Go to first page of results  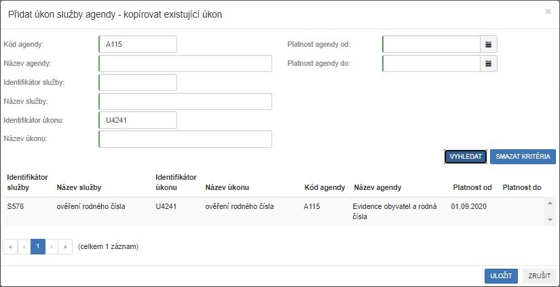coord(10,246)
